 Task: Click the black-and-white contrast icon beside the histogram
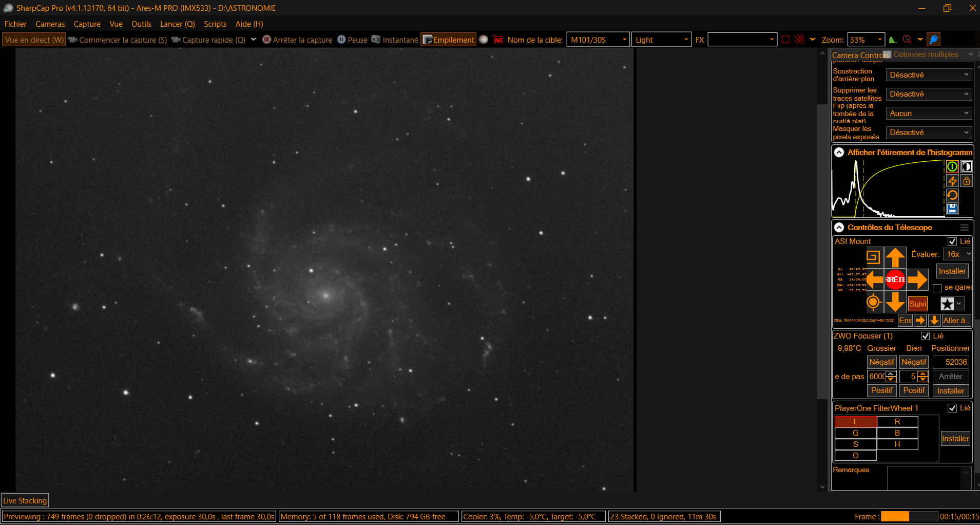click(x=966, y=166)
